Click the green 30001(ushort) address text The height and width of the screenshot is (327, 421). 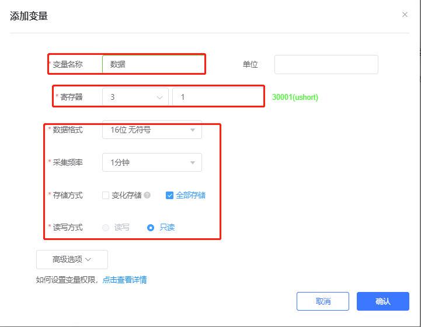point(295,98)
